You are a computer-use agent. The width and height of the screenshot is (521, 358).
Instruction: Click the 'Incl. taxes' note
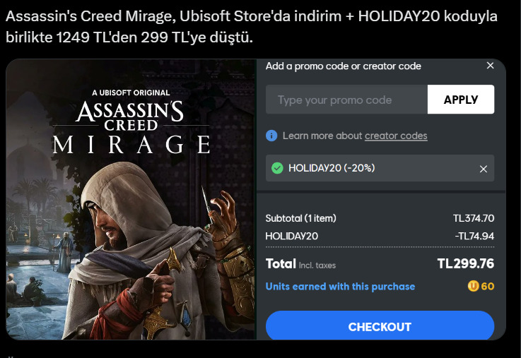(317, 265)
